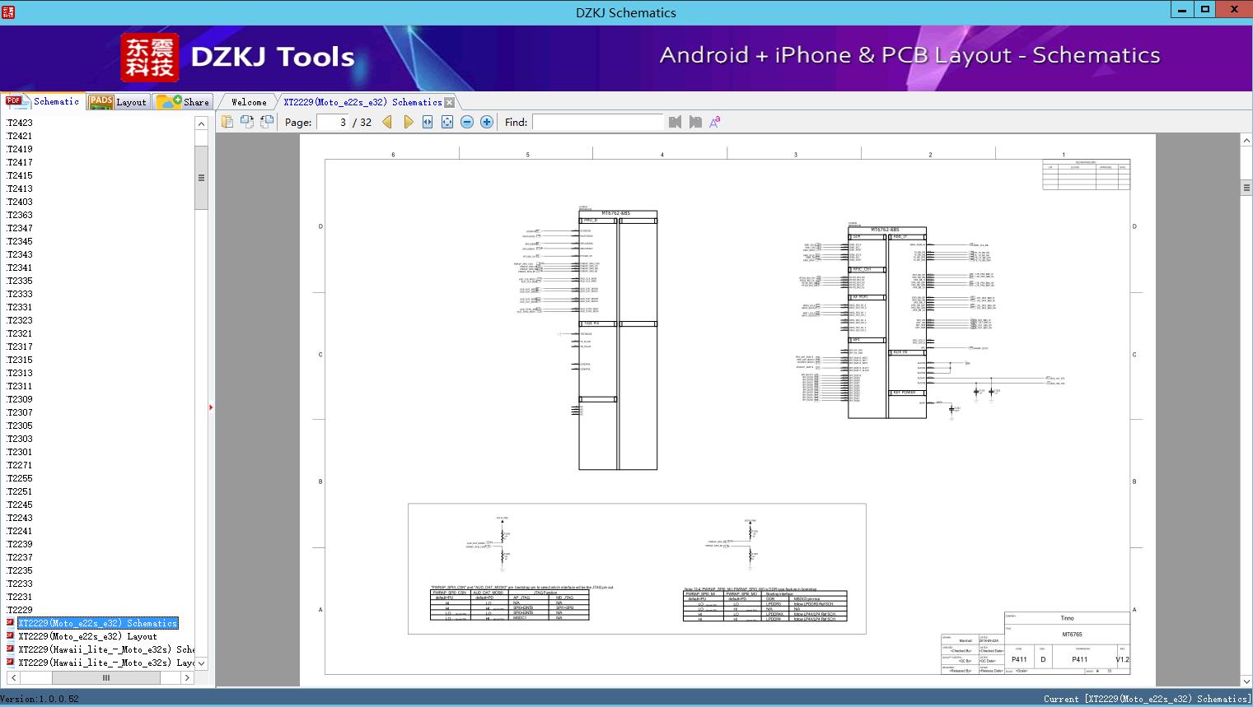Toggle match case search option
Image resolution: width=1253 pixels, height=707 pixels.
pyautogui.click(x=715, y=122)
